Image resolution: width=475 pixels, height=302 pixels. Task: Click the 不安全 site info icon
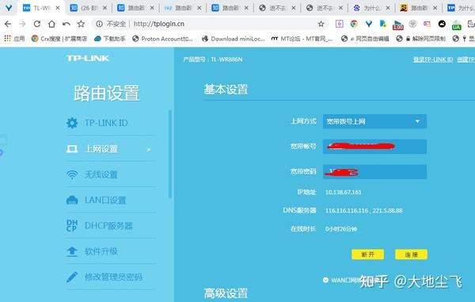[99, 24]
